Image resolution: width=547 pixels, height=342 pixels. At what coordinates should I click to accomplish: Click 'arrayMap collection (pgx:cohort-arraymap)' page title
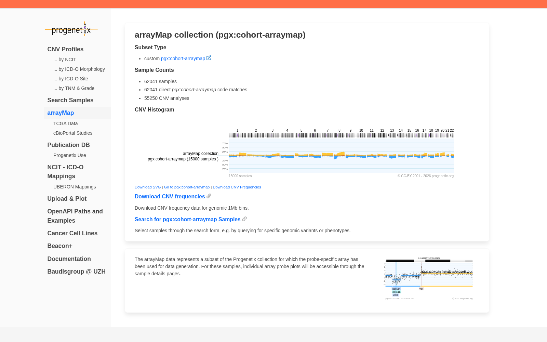(220, 35)
